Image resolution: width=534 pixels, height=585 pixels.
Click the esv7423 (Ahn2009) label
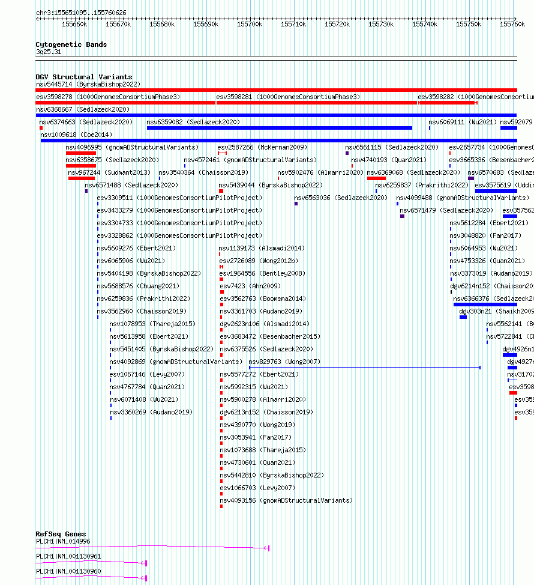point(250,286)
